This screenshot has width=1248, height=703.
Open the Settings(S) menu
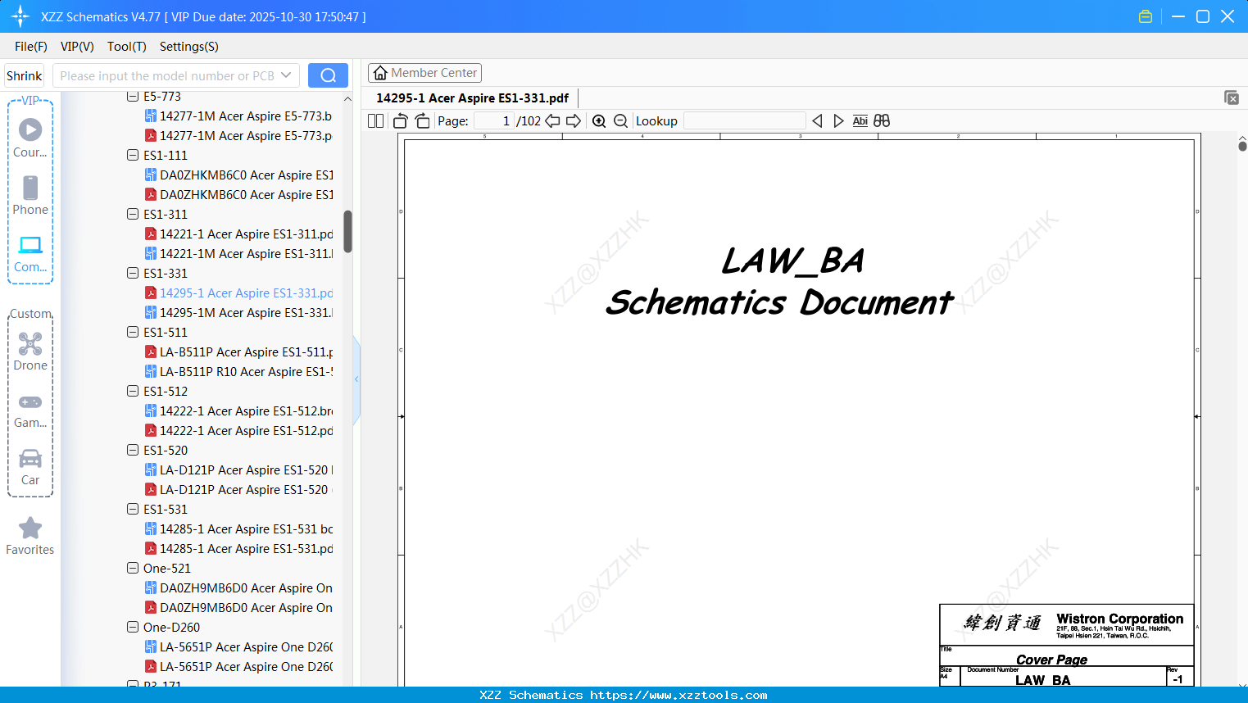point(189,47)
